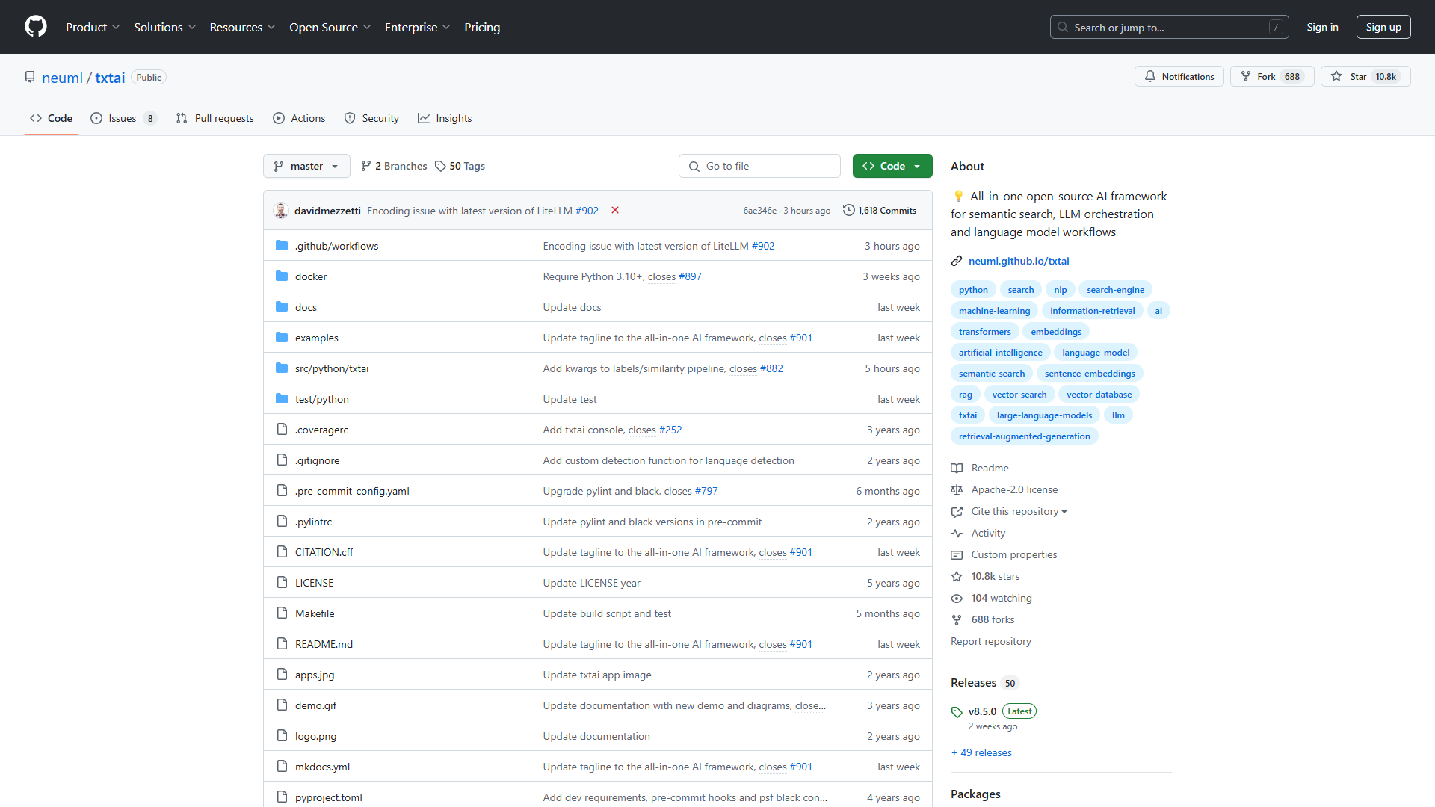Open the Pull requests tab
Viewport: 1435px width, 807px height.
(x=215, y=118)
